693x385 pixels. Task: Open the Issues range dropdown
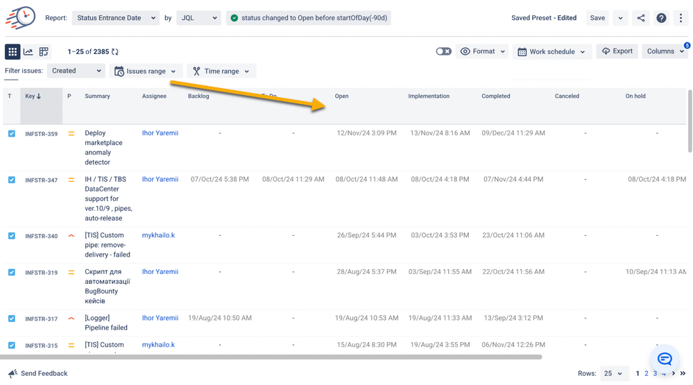tap(146, 71)
